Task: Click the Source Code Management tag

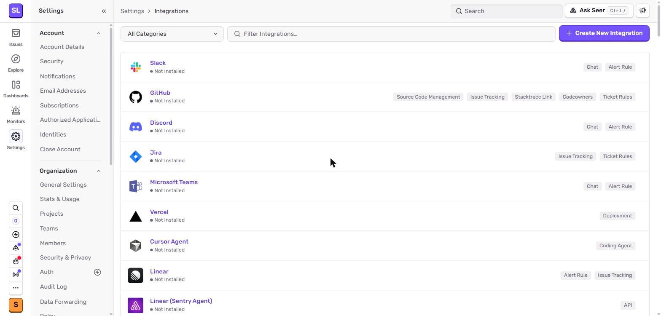Action: pos(428,97)
